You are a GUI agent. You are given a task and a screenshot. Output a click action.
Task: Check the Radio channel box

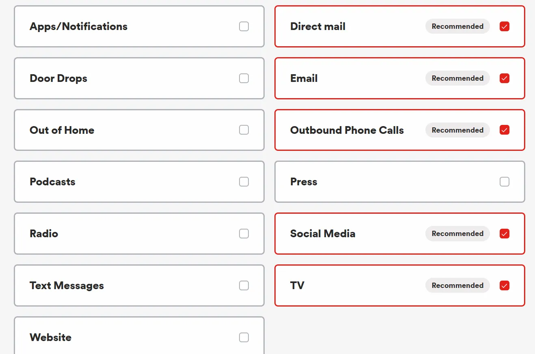click(244, 234)
